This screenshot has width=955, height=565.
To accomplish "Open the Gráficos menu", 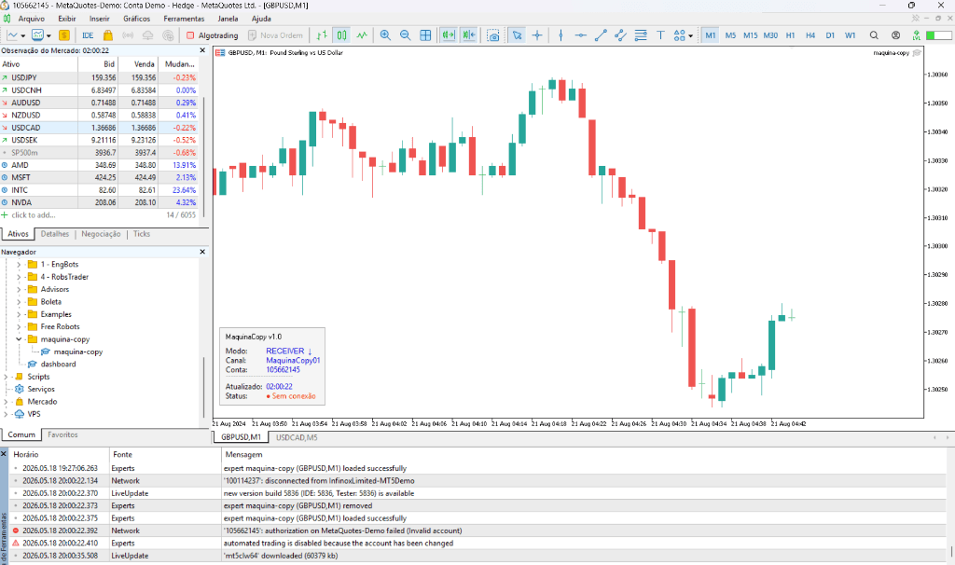I will 136,19.
